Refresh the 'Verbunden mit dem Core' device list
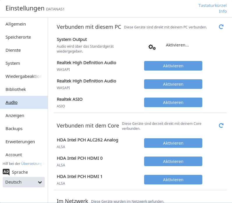The width and height of the screenshot is (232, 203). pos(221,125)
